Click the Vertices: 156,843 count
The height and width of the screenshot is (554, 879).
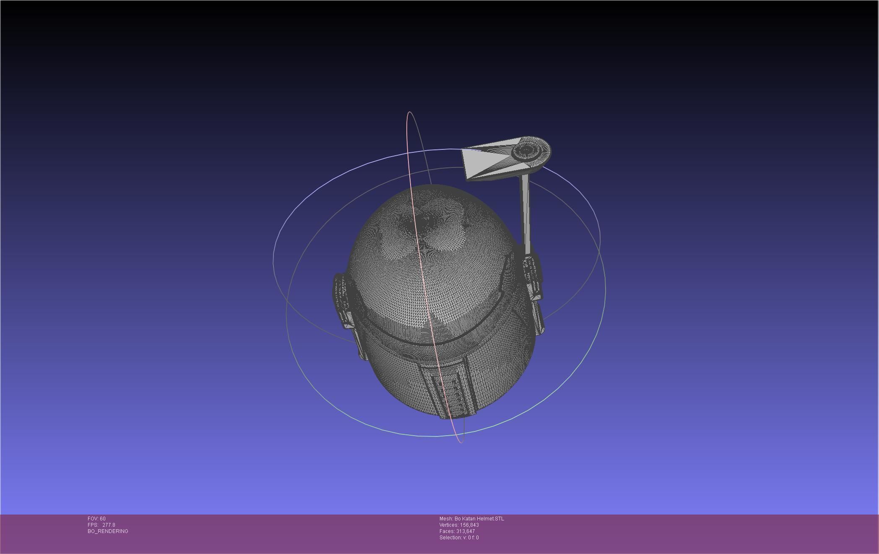(x=459, y=525)
